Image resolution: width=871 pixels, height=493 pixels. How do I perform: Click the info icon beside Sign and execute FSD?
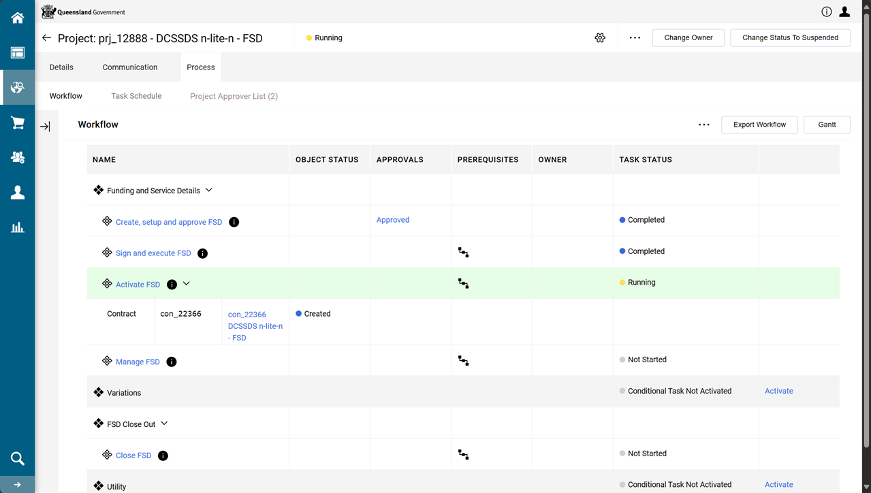[x=202, y=253]
